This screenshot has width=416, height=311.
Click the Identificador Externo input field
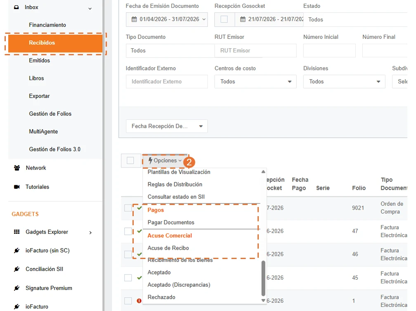(x=167, y=81)
